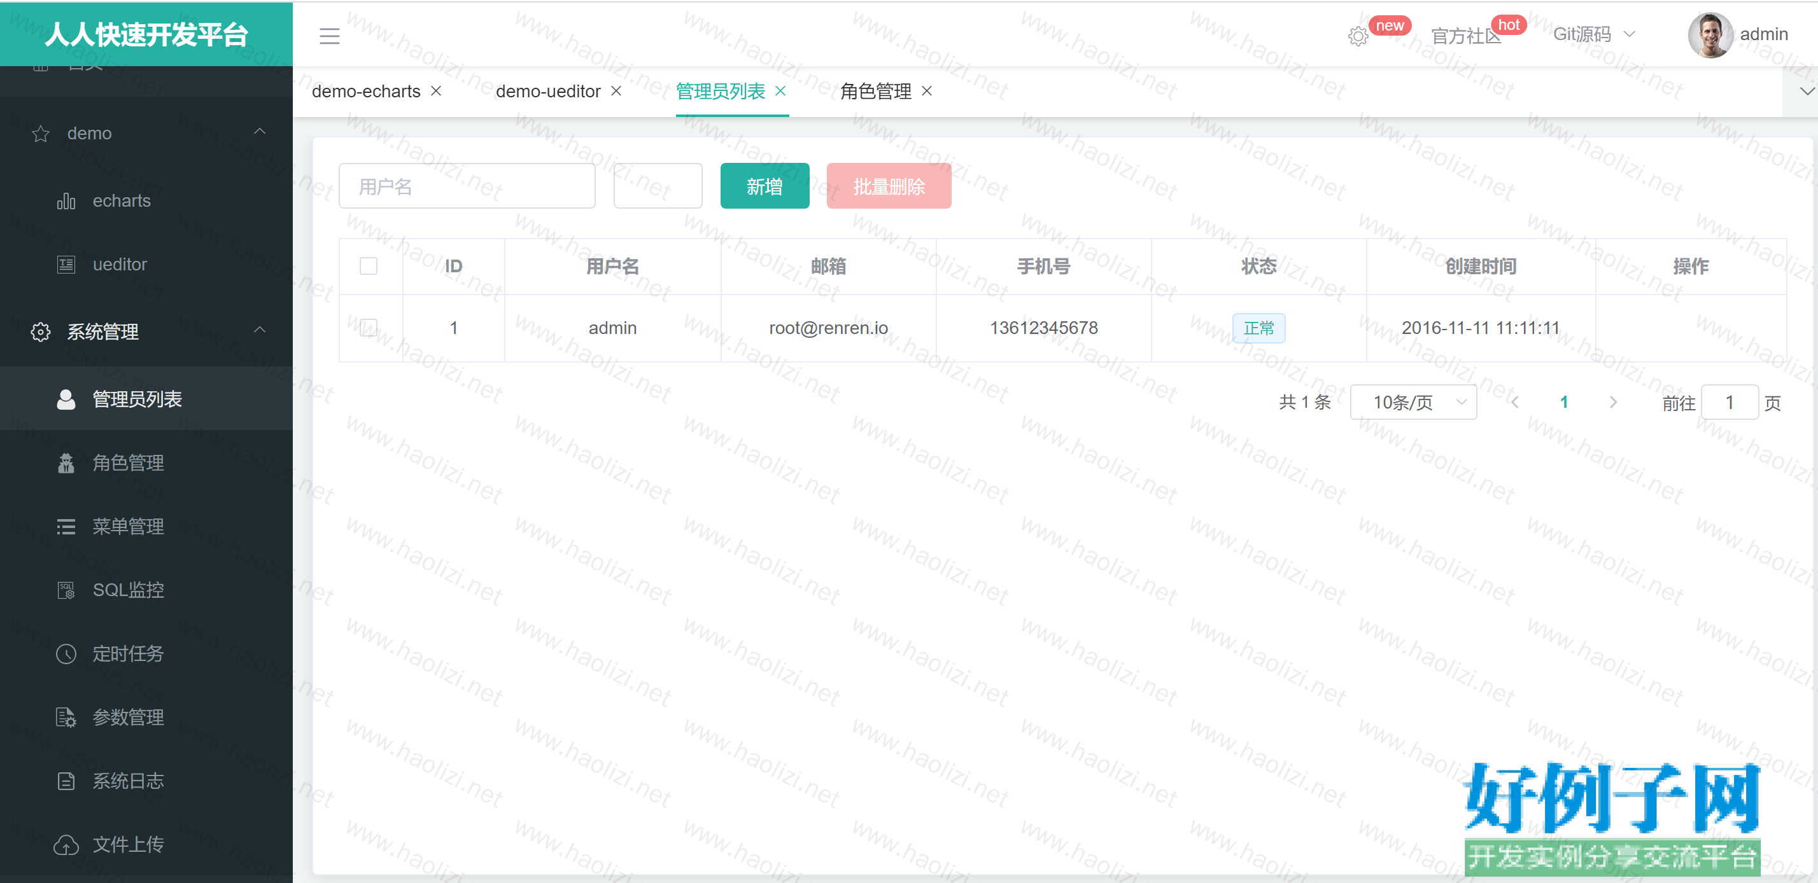Switch to the demo-ueditor tab
Viewport: 1818px width, 883px height.
pos(547,92)
